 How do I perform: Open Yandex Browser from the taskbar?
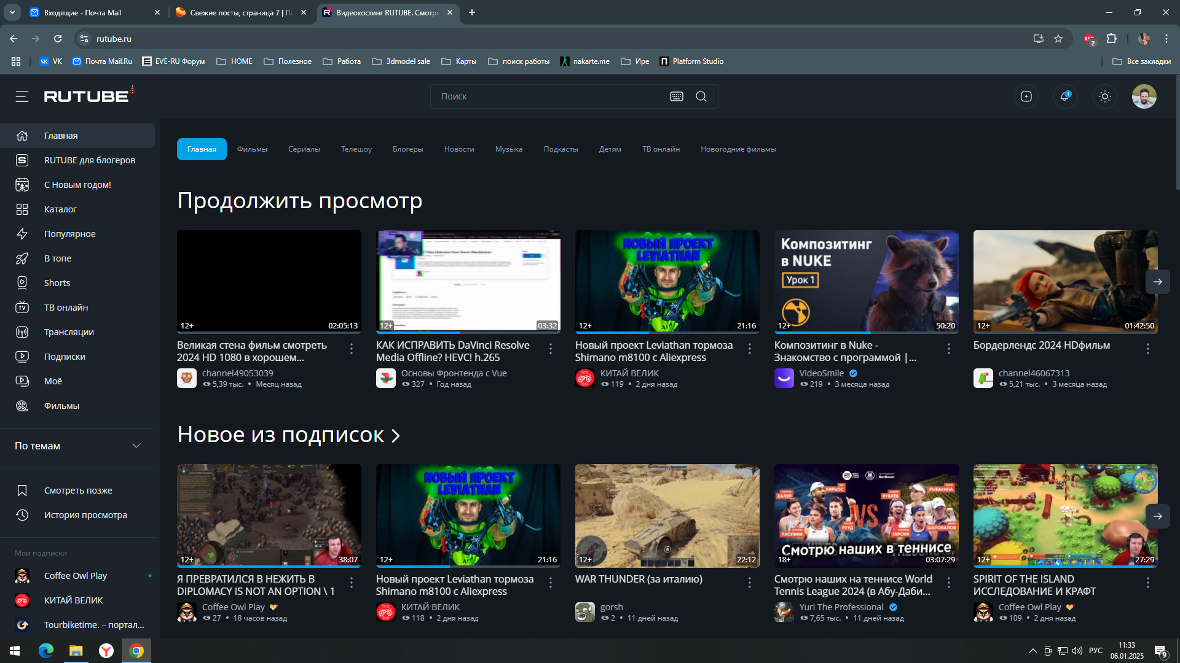click(x=106, y=651)
